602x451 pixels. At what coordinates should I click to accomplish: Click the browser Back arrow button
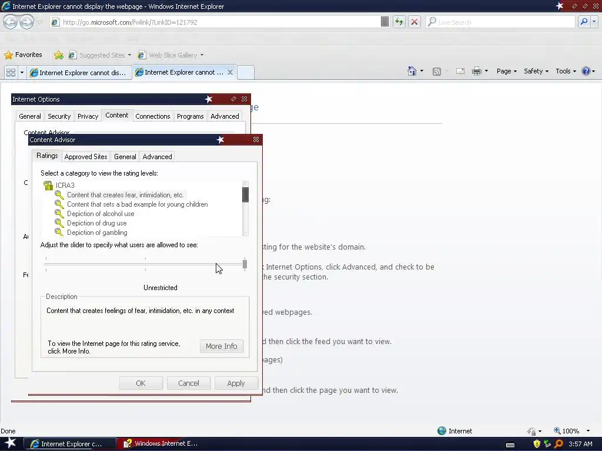[x=11, y=22]
